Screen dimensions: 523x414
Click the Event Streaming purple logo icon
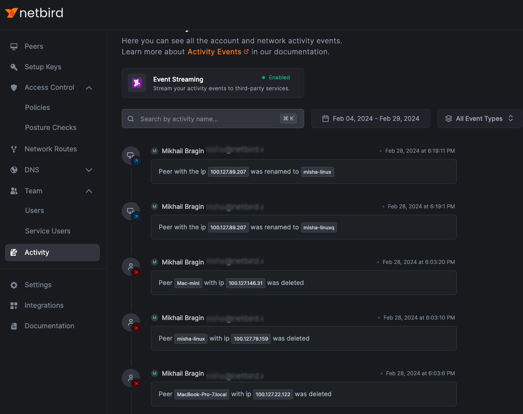pos(137,83)
